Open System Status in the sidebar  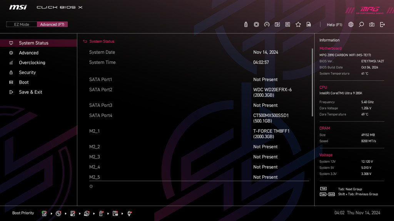pyautogui.click(x=38, y=43)
